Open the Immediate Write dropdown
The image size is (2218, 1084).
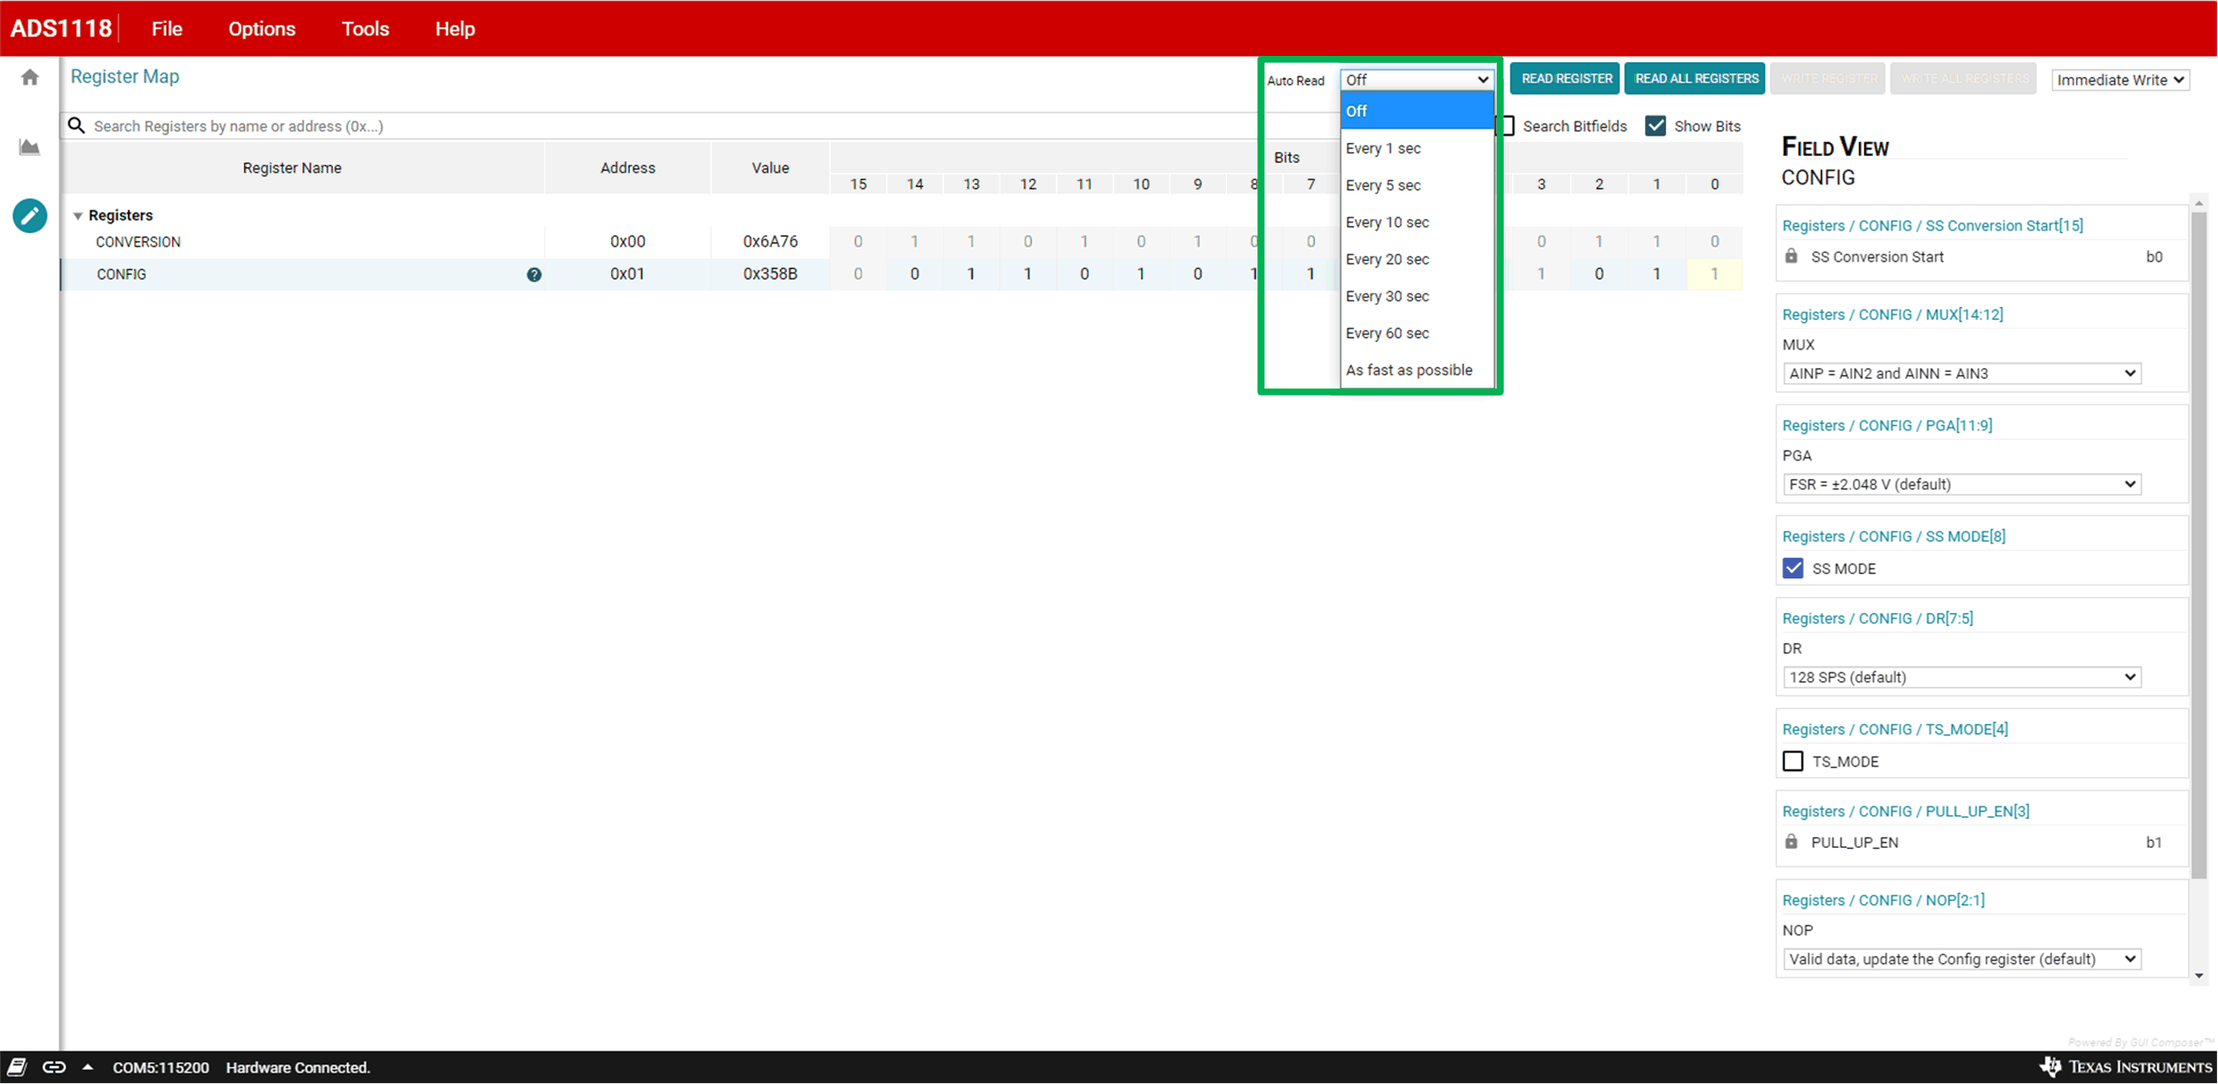[2120, 80]
